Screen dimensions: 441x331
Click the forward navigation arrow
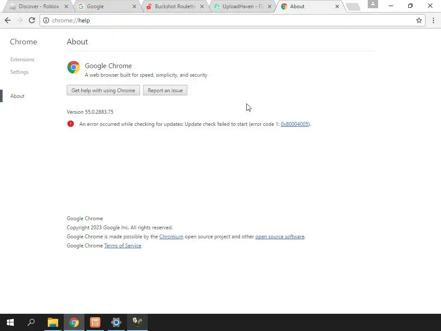pos(20,20)
